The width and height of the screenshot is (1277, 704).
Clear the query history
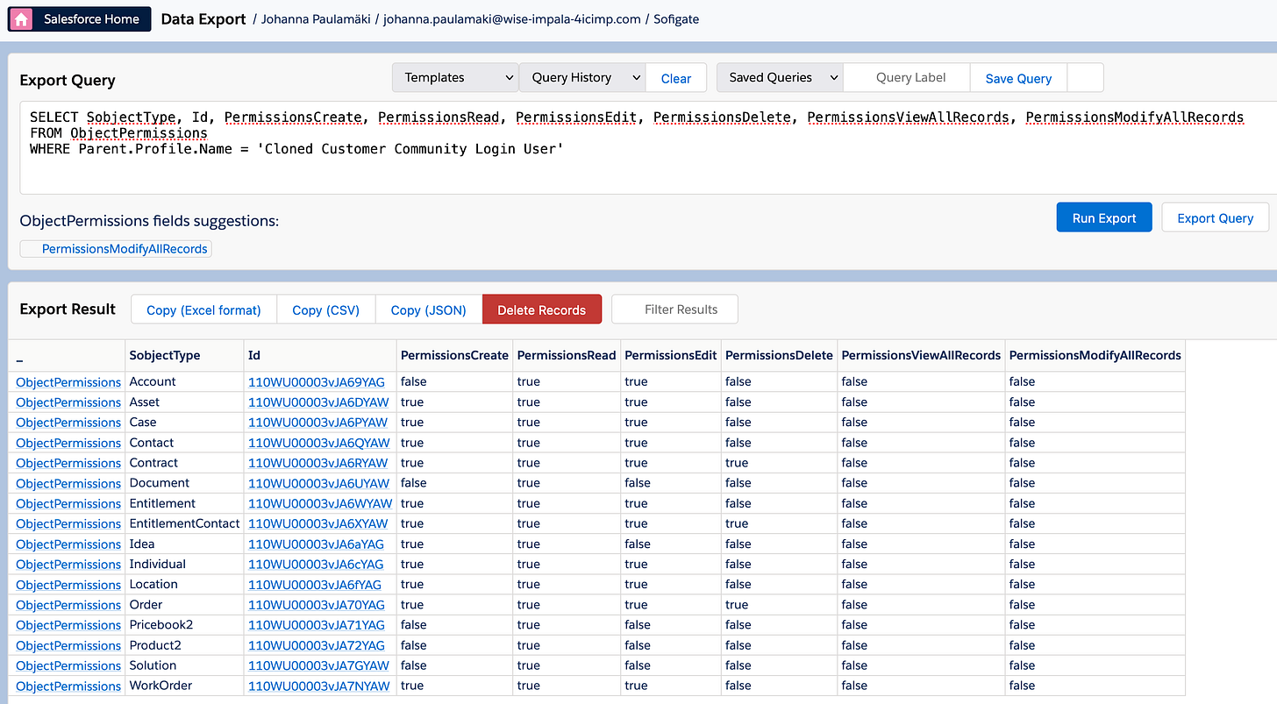point(675,78)
